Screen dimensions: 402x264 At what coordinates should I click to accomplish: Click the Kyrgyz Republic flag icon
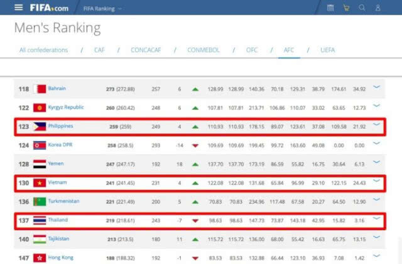pyautogui.click(x=40, y=108)
